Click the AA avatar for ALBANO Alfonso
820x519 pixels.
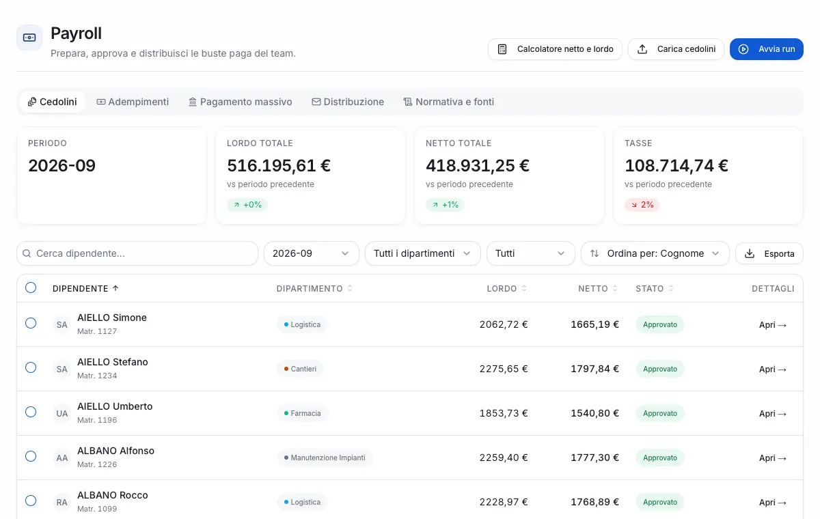click(x=62, y=458)
